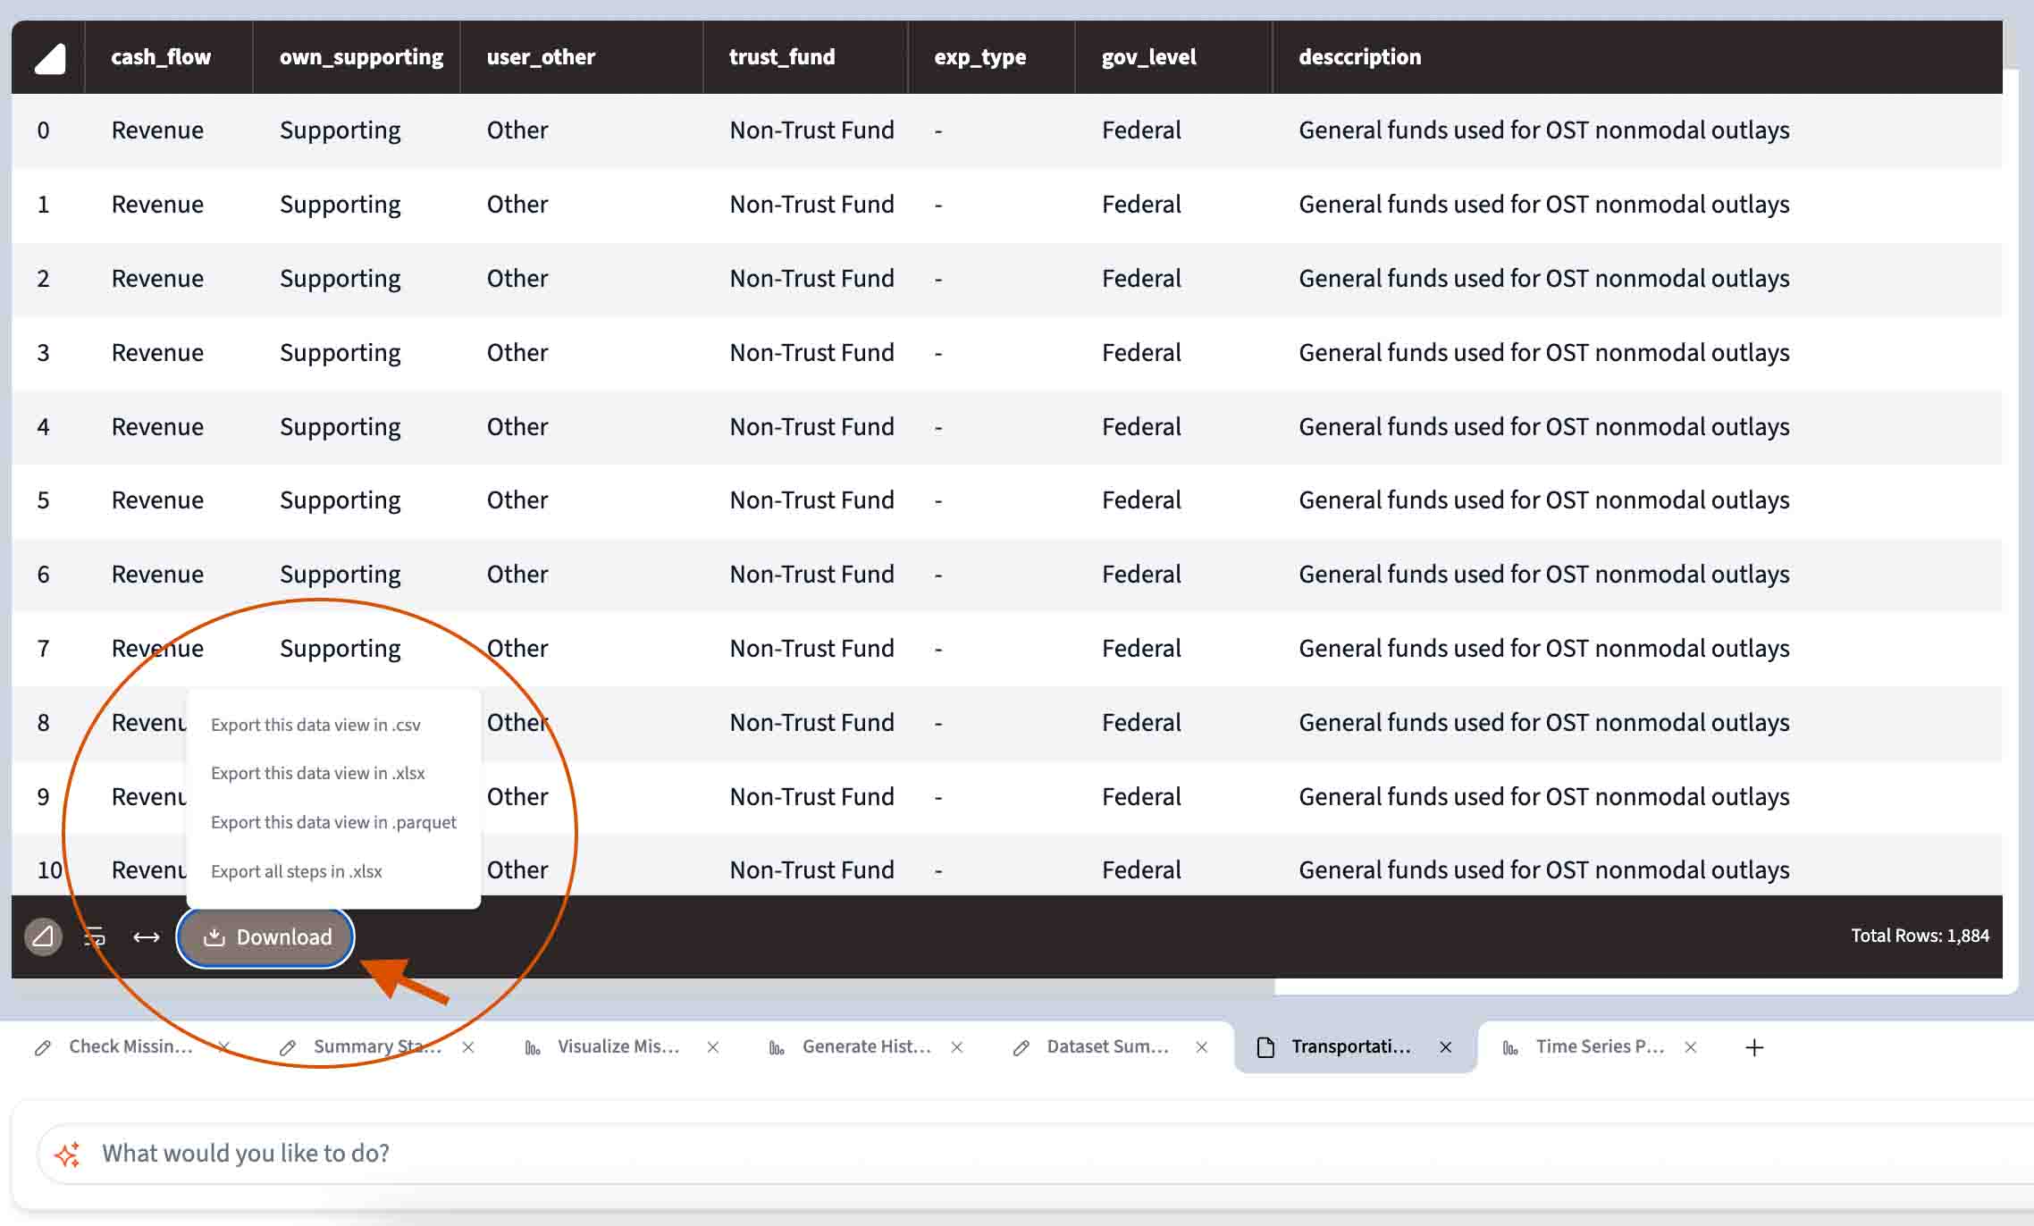This screenshot has width=2034, height=1226.
Task: Click the add new tab plus icon
Action: coord(1755,1045)
